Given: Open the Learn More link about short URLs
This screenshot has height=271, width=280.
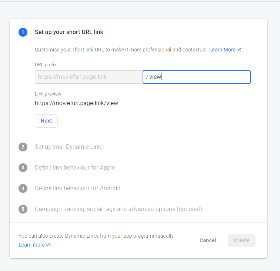Looking at the screenshot, I should pos(222,50).
